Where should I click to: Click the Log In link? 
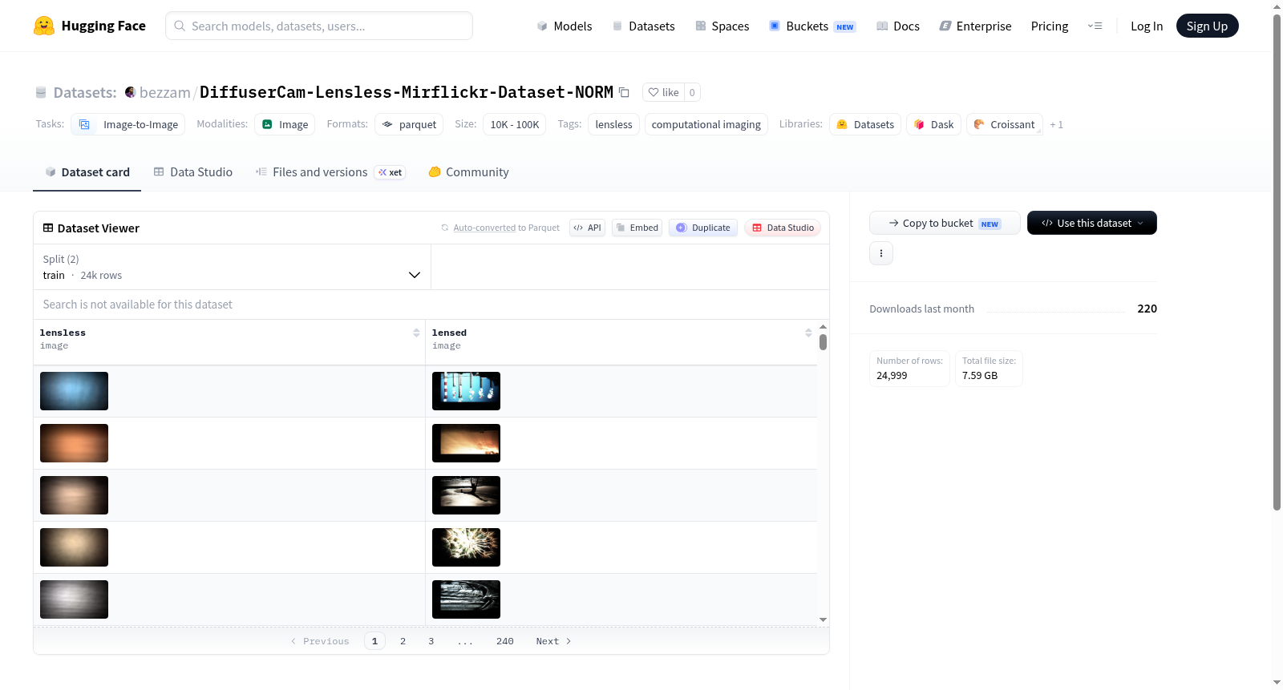1147,26
